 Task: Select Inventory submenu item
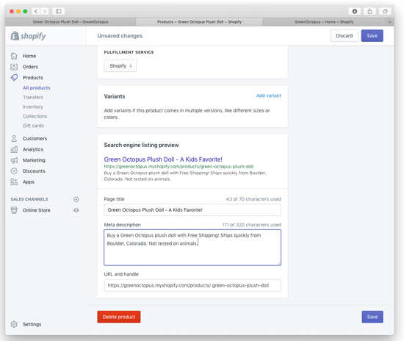tap(33, 107)
